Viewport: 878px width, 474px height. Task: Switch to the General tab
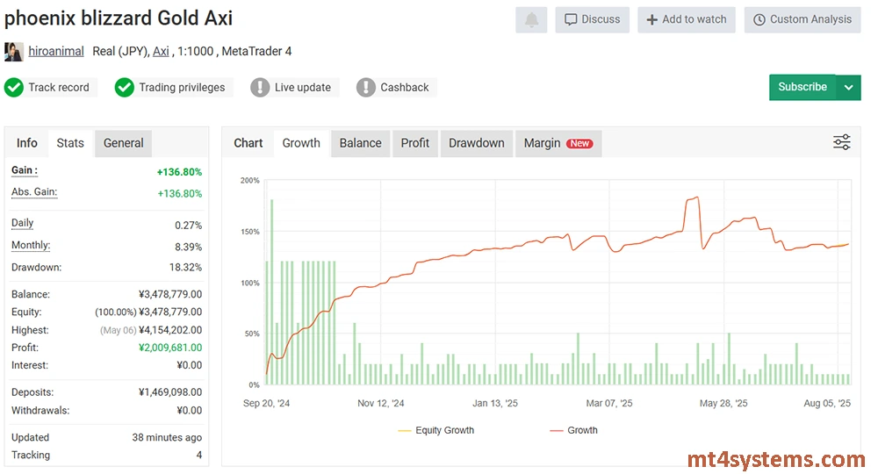click(x=123, y=143)
